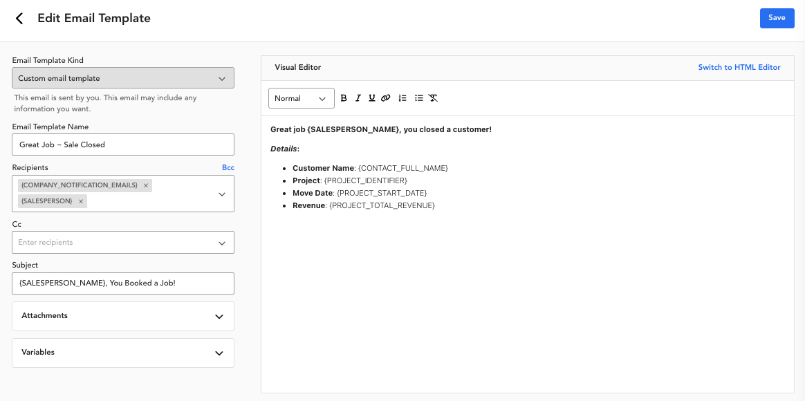Click the 'Visual Editor' heading
This screenshot has width=805, height=401.
[298, 67]
